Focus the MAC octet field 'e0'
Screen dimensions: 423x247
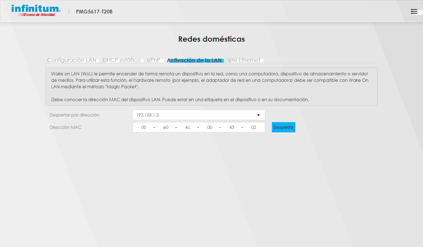[x=166, y=128]
